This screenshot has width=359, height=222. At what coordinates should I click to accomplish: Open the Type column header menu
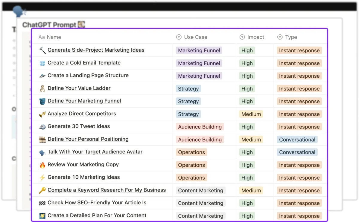pyautogui.click(x=287, y=37)
